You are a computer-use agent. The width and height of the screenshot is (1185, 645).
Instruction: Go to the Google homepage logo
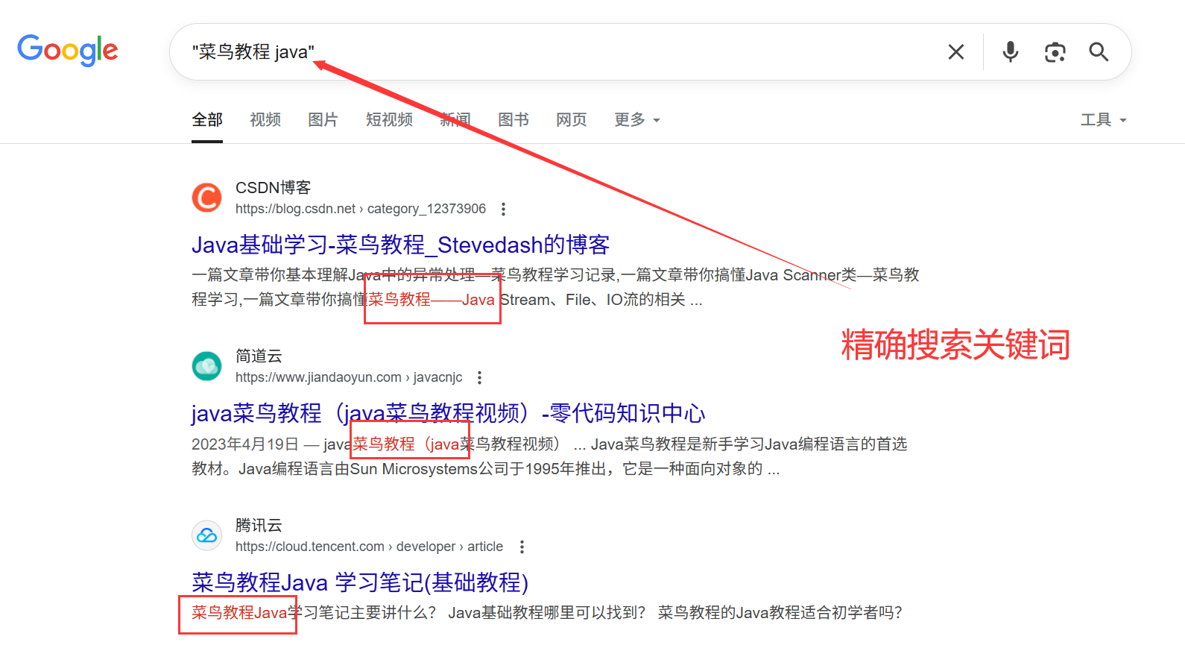coord(68,50)
